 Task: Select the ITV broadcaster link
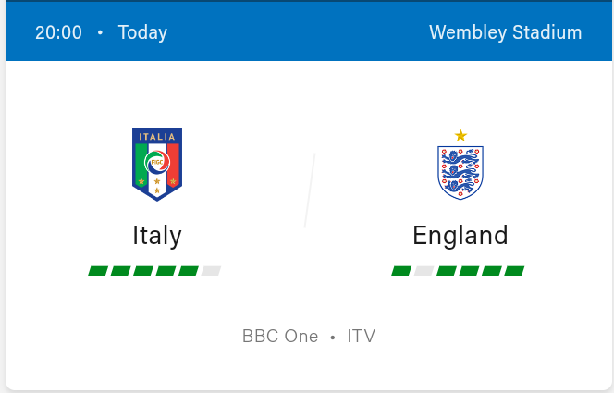362,337
